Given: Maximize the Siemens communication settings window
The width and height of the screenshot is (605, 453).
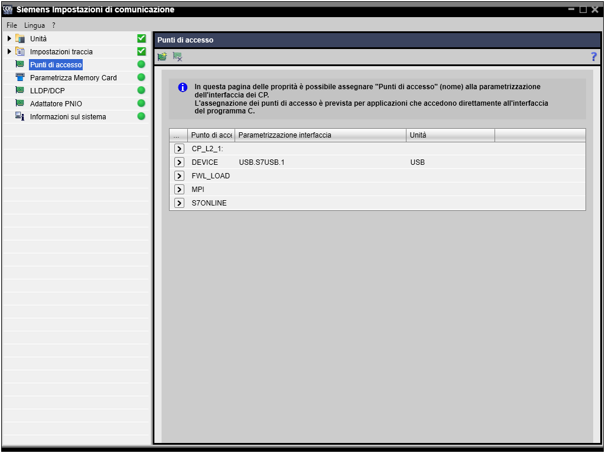Looking at the screenshot, I should 583,9.
